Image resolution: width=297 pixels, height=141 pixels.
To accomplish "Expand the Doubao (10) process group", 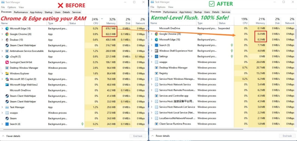I will [x=2, y=40].
